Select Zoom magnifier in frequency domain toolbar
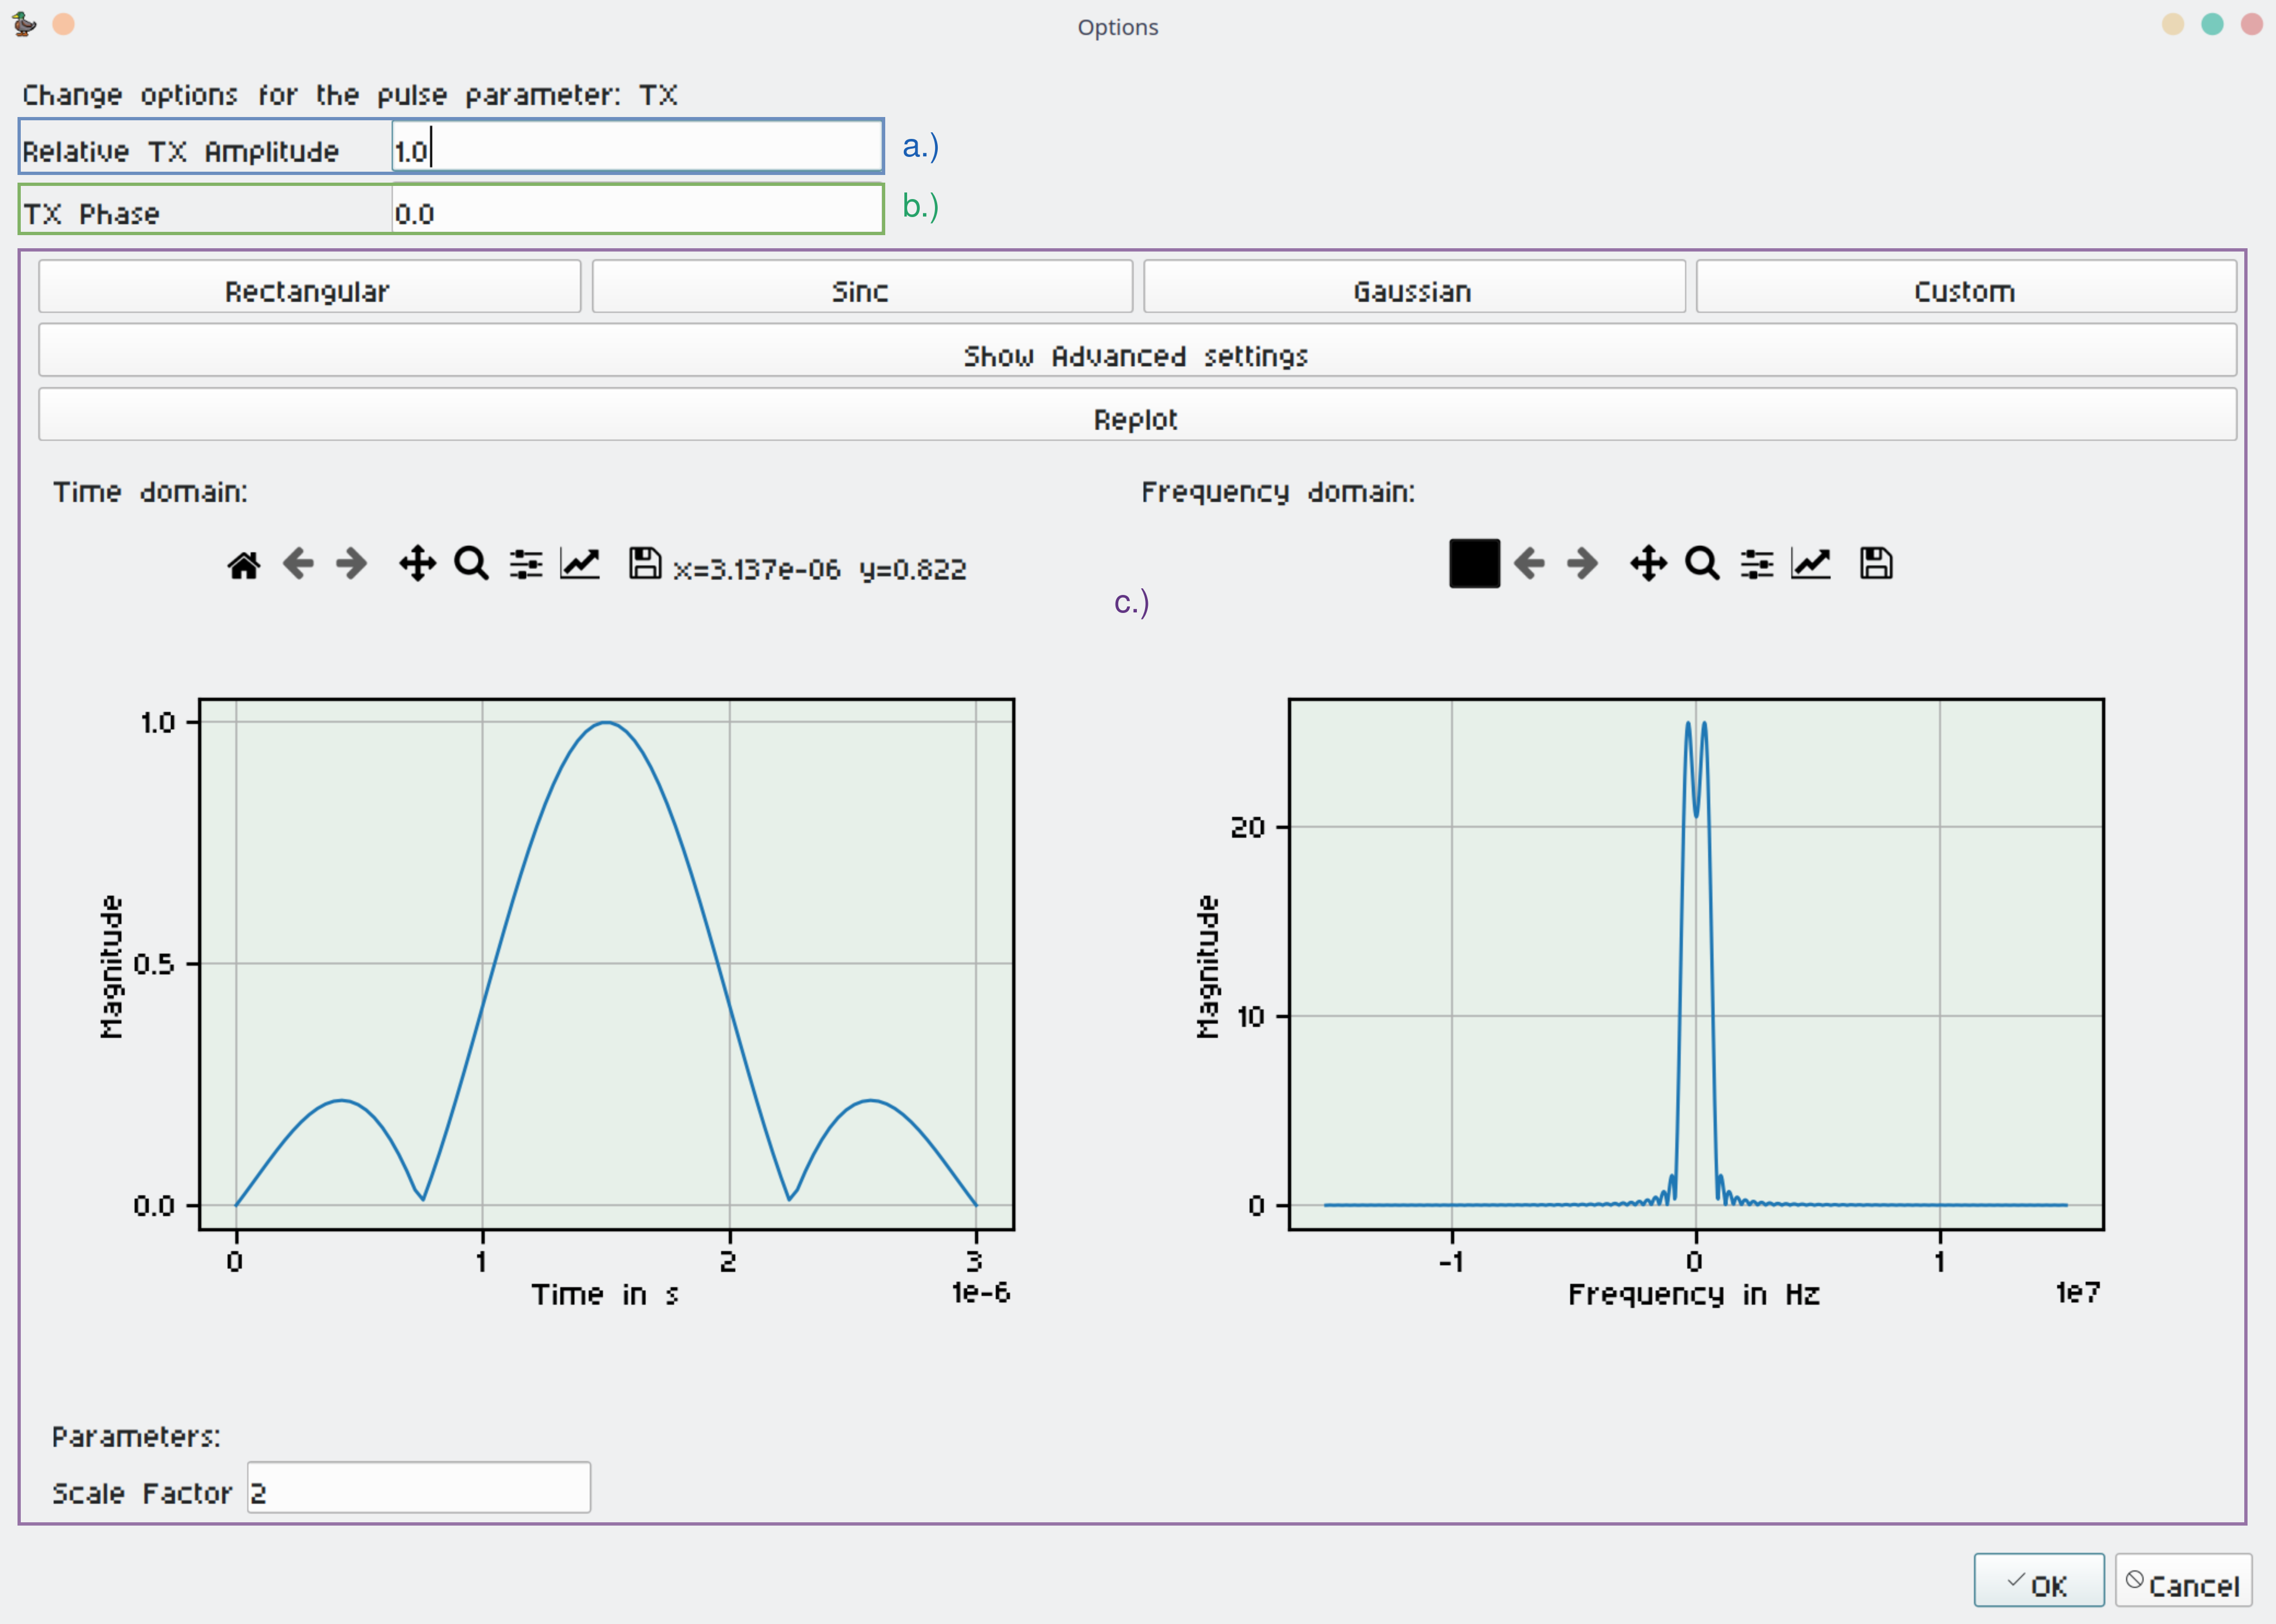This screenshot has height=1624, width=2276. (1702, 564)
